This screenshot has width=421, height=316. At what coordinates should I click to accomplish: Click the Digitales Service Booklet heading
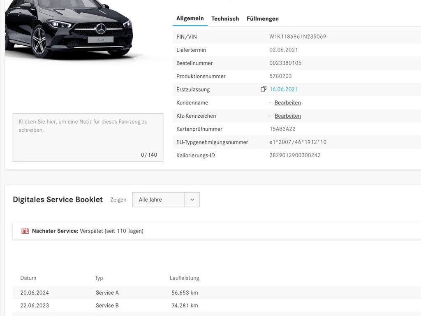click(x=58, y=200)
